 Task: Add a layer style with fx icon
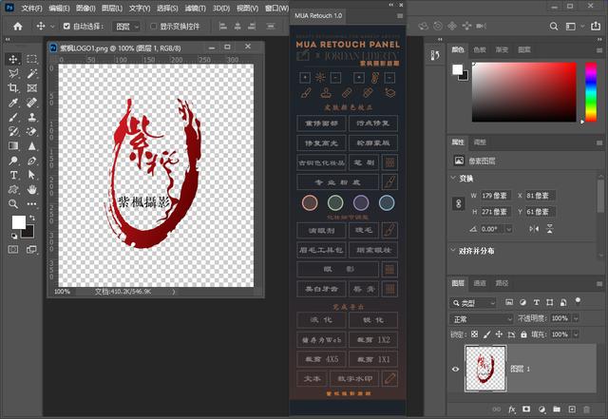click(x=512, y=409)
